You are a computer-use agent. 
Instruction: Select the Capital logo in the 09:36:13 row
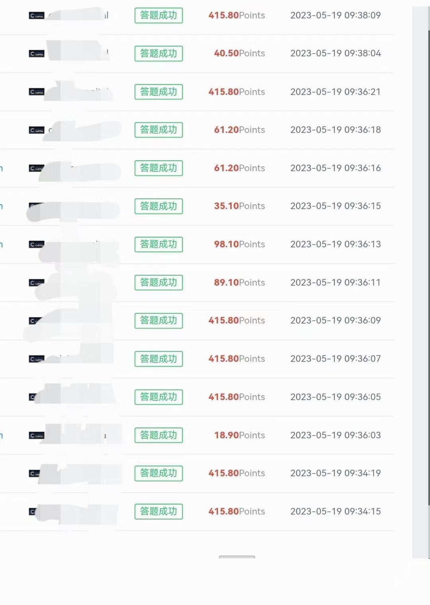point(36,244)
